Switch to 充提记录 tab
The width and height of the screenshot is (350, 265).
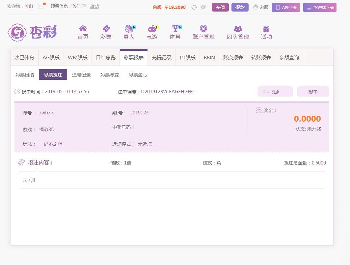tap(162, 58)
